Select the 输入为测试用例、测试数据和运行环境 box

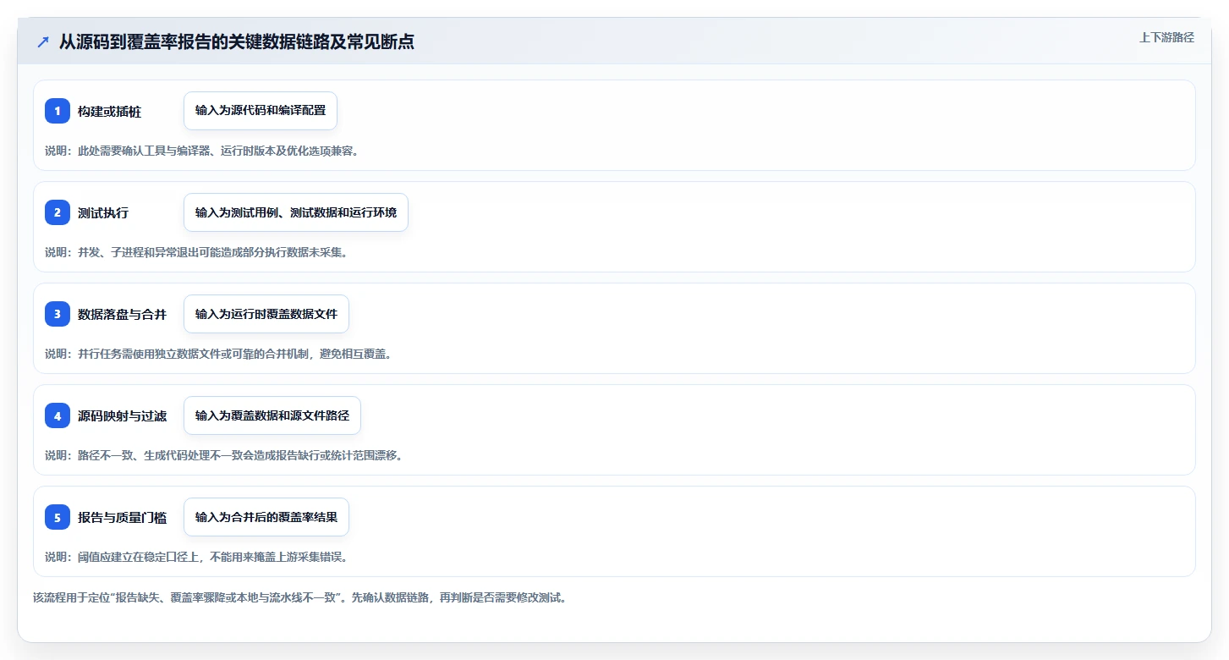click(296, 212)
